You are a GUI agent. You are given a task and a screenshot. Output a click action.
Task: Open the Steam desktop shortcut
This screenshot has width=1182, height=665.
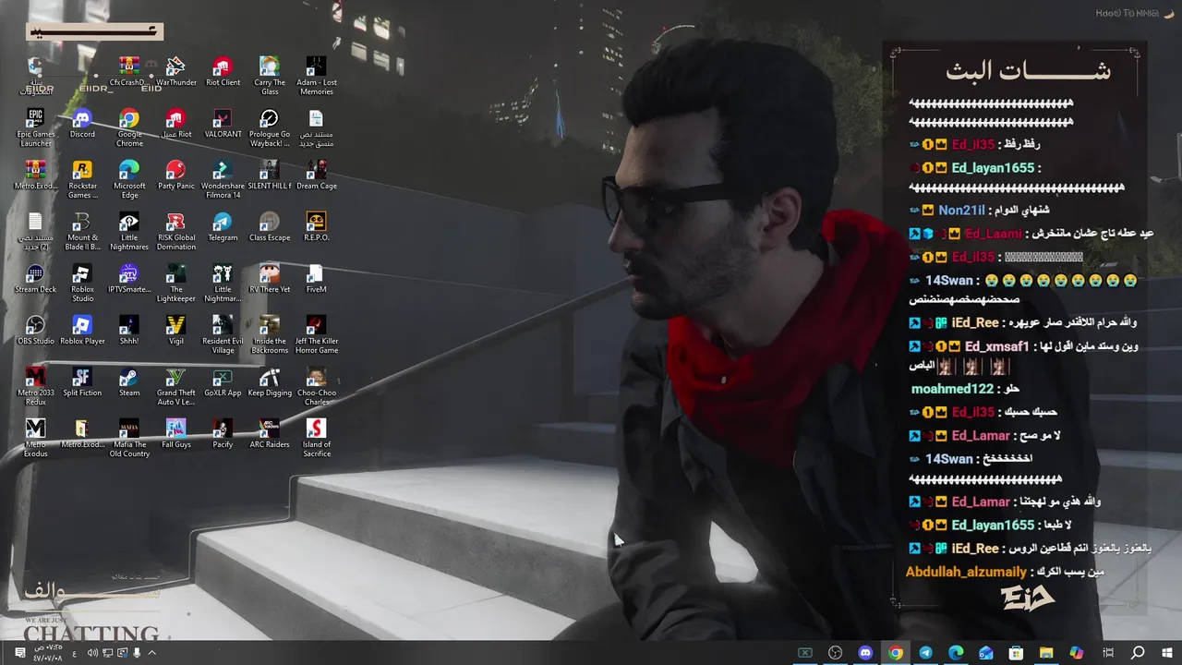(129, 382)
